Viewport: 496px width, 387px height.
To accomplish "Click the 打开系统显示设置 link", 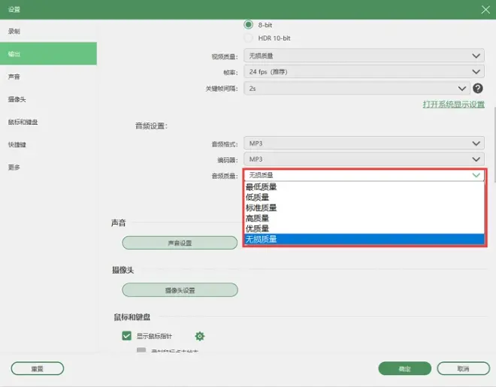I will (x=454, y=104).
